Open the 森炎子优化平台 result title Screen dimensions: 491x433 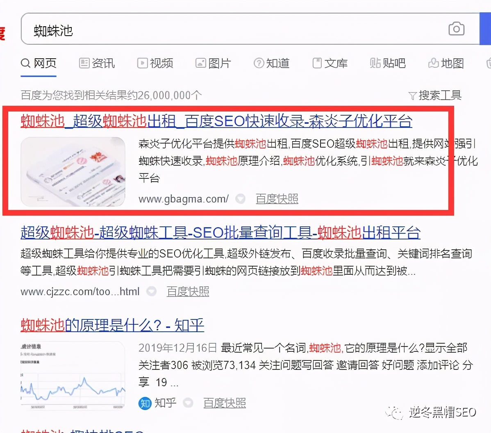(x=216, y=121)
